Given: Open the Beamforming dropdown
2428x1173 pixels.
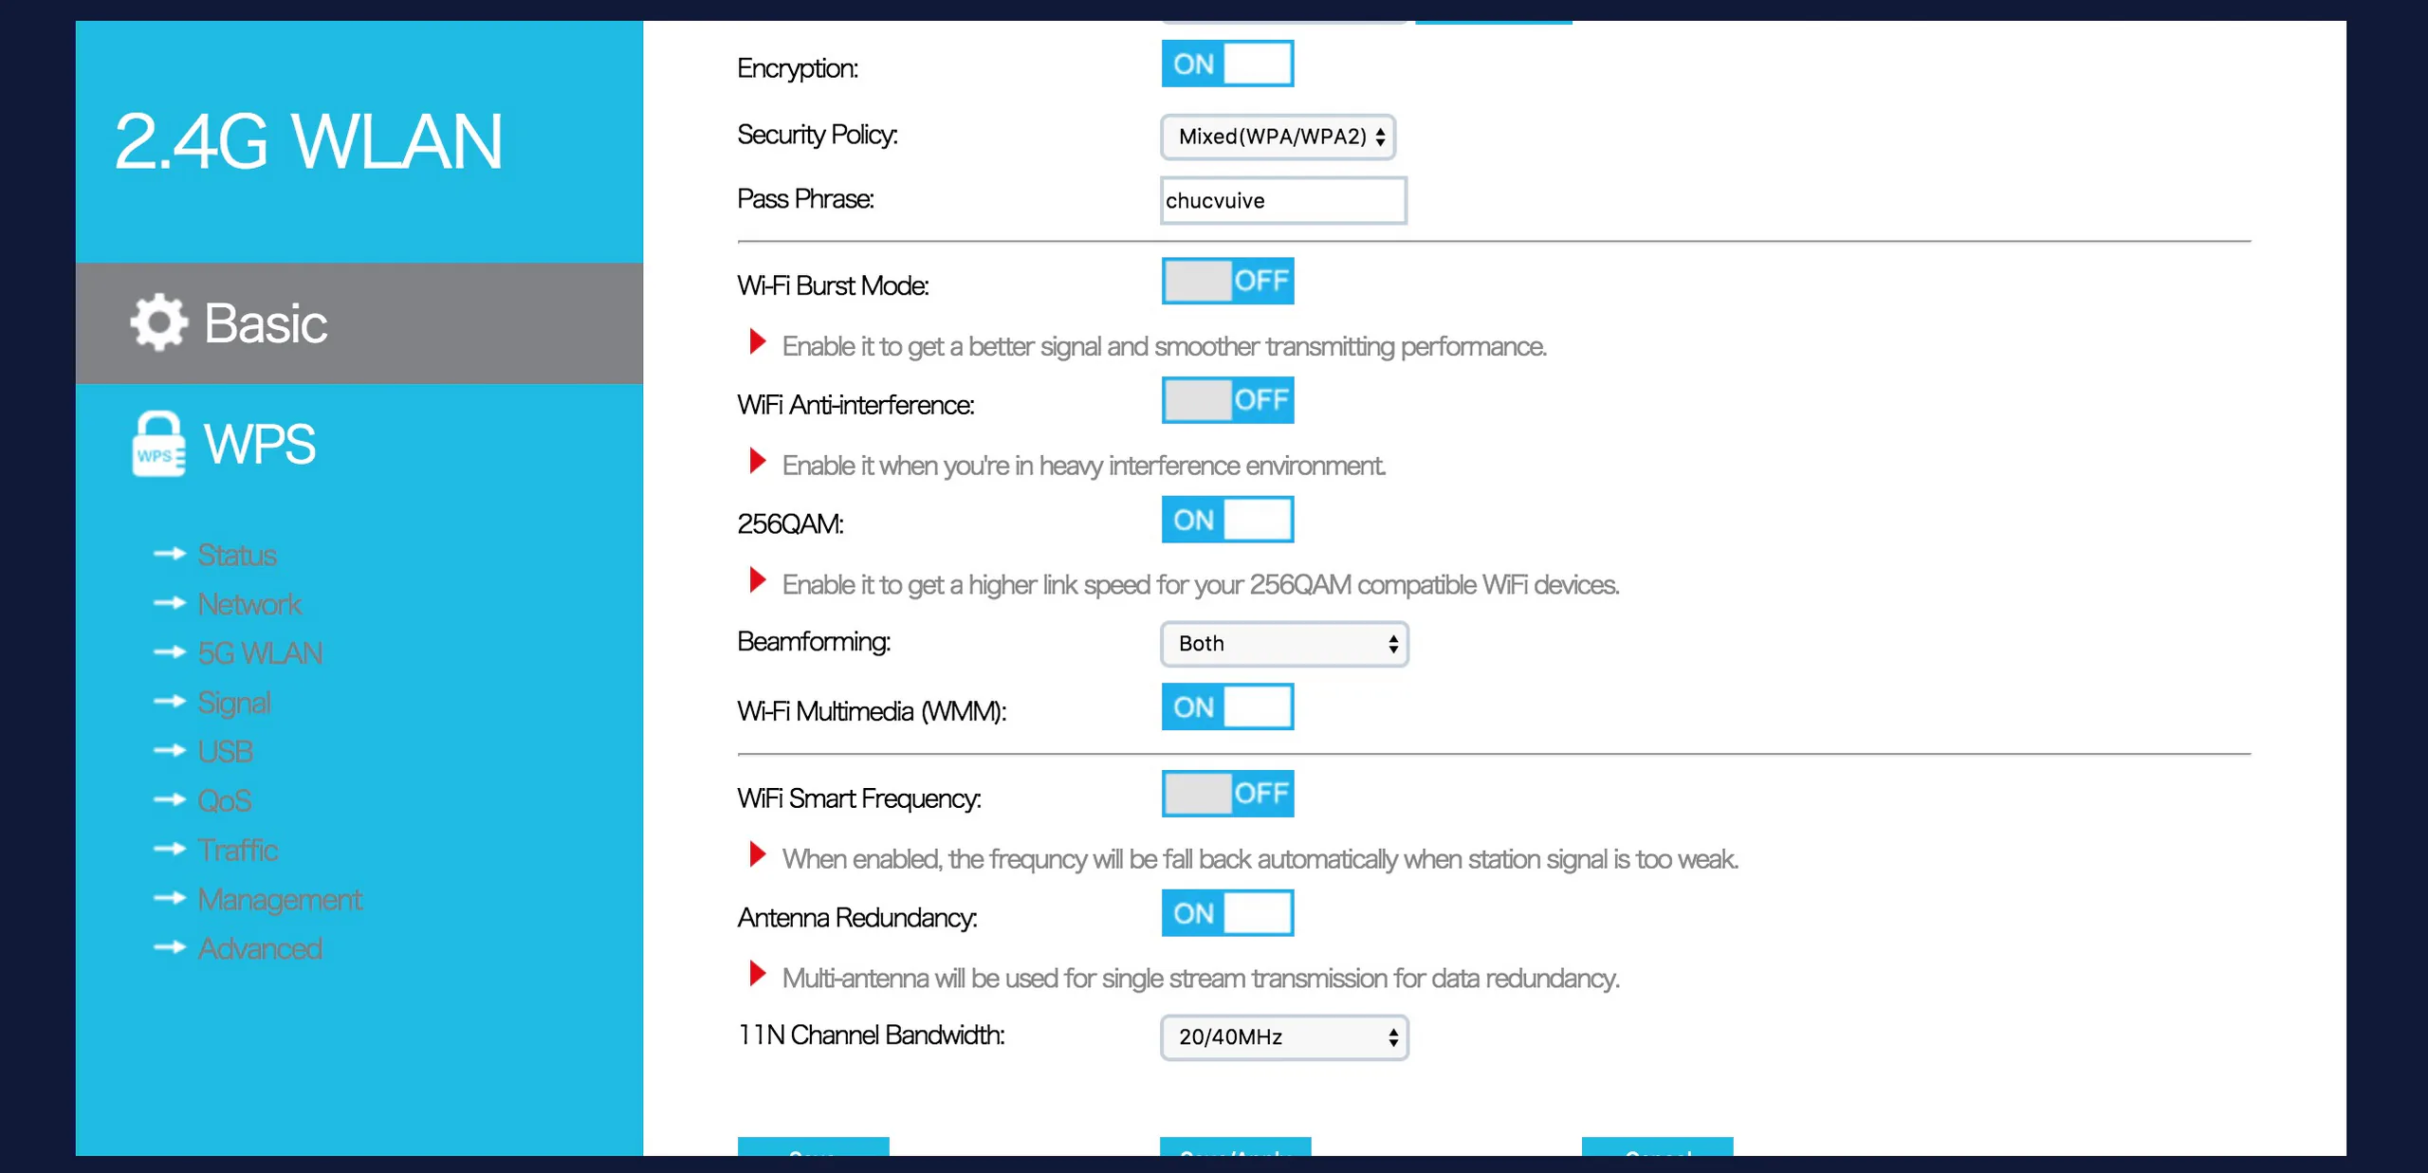Looking at the screenshot, I should point(1284,644).
